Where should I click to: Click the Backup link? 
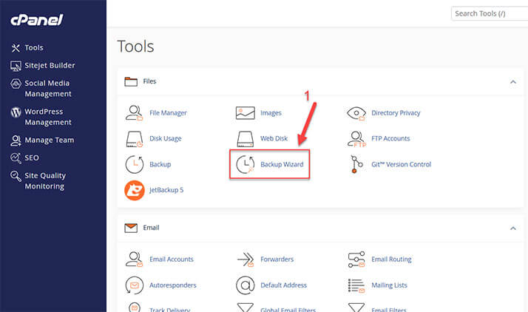160,164
